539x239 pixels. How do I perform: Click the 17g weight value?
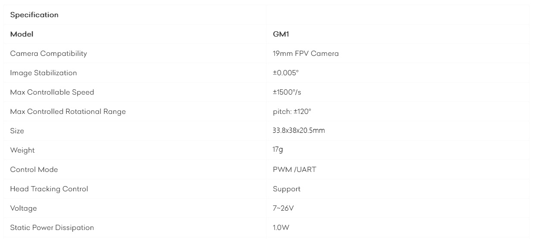click(278, 150)
